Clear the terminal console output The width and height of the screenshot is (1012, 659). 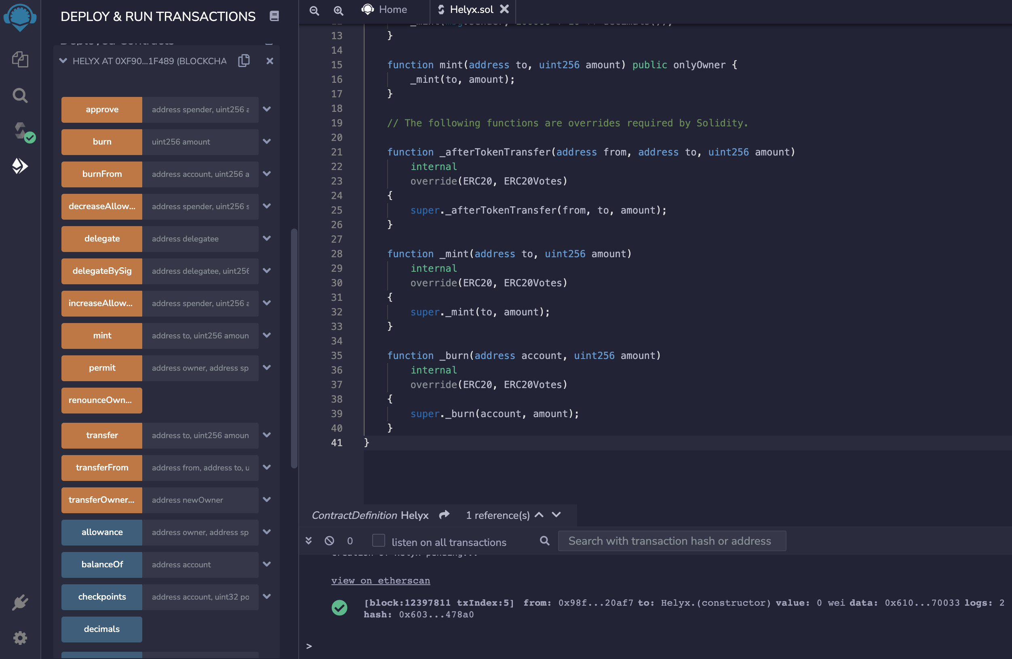(x=329, y=540)
